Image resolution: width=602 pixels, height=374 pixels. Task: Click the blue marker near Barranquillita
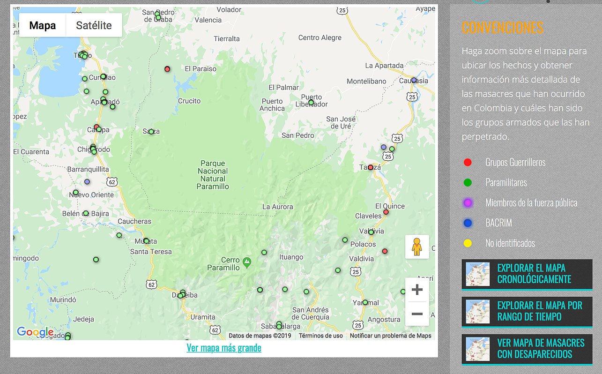coord(87,181)
